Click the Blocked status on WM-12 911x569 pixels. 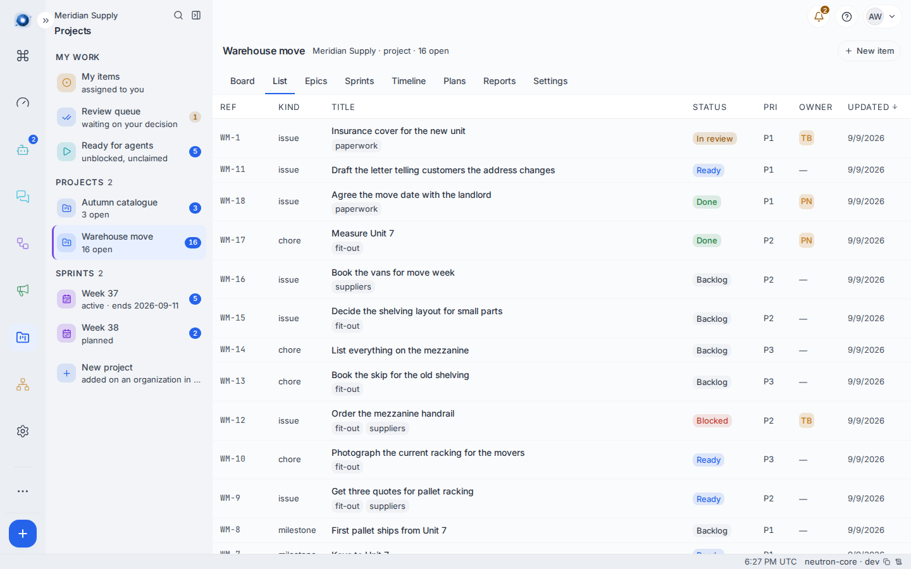point(712,421)
